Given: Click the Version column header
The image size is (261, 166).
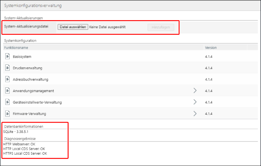Looking at the screenshot, I should pos(211,47).
